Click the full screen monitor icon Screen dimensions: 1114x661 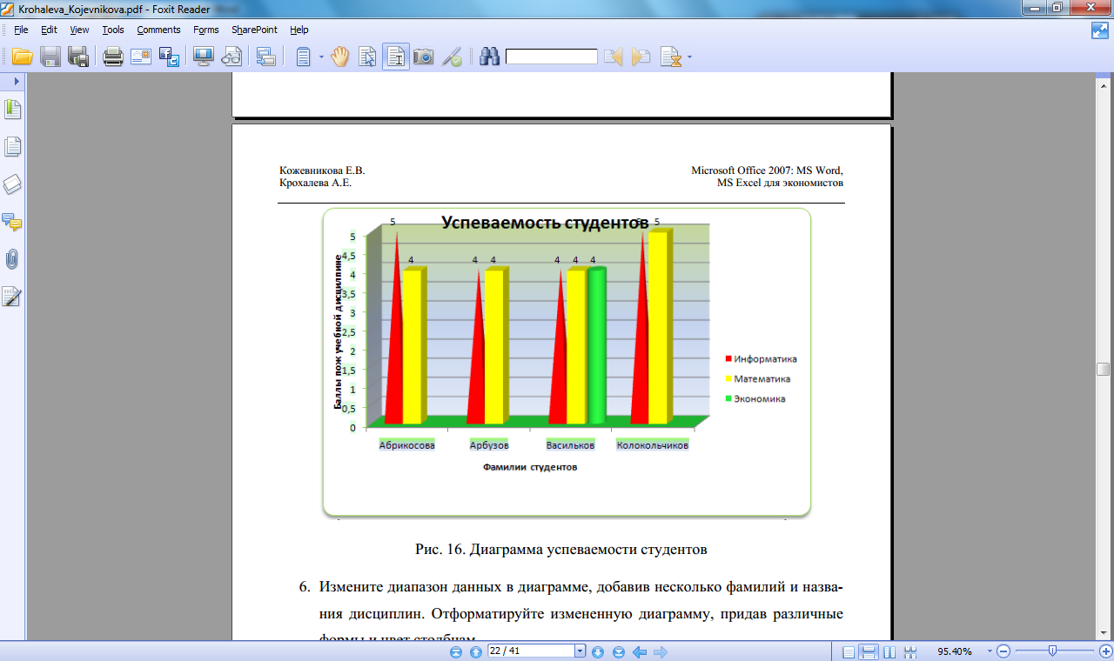pos(204,57)
